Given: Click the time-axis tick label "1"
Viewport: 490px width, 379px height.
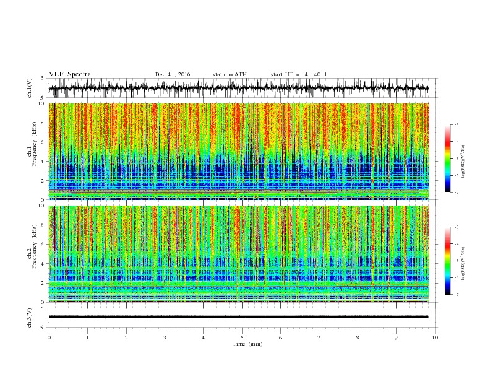Looking at the screenshot, I should click(x=87, y=338).
